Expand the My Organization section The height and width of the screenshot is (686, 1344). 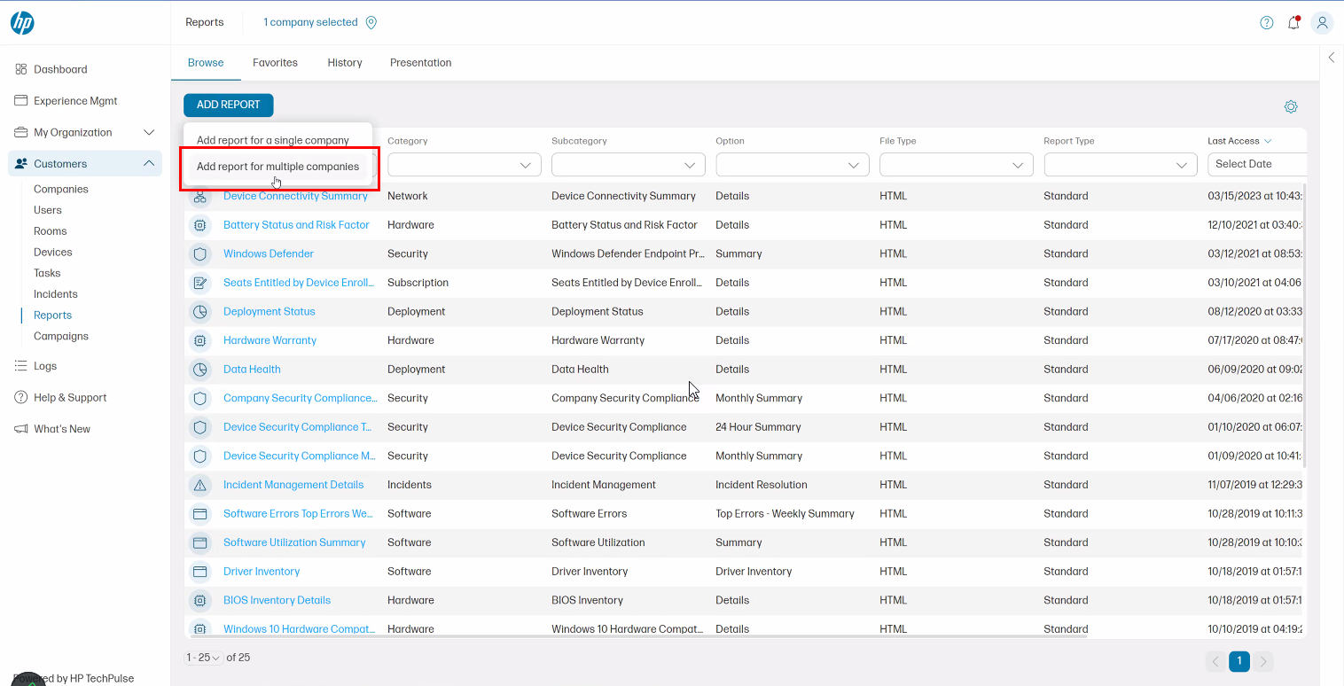point(149,132)
